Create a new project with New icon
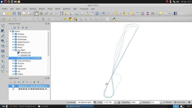192x108 pixels. [x=4, y=13]
